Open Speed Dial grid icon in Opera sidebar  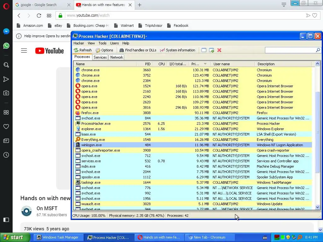pyautogui.click(x=6, y=112)
